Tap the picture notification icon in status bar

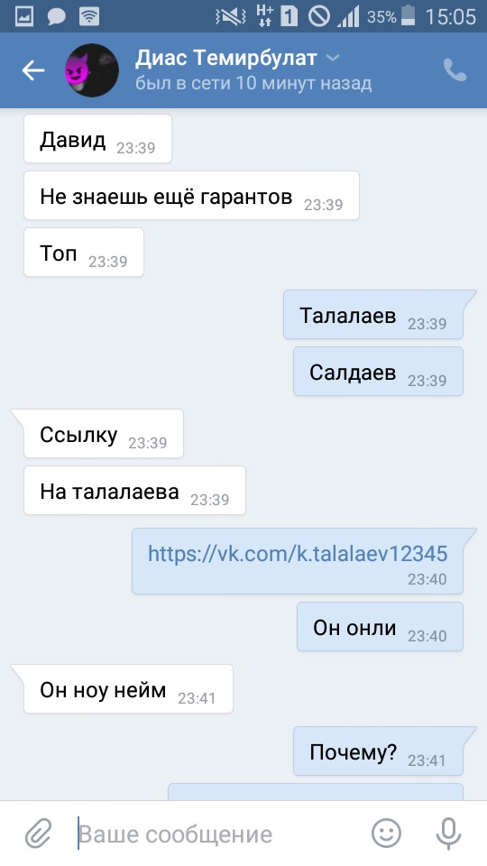[x=23, y=16]
